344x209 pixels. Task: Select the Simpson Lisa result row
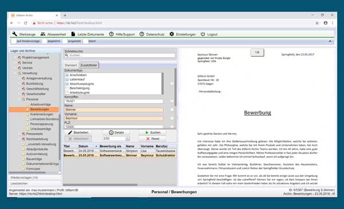click(x=120, y=151)
